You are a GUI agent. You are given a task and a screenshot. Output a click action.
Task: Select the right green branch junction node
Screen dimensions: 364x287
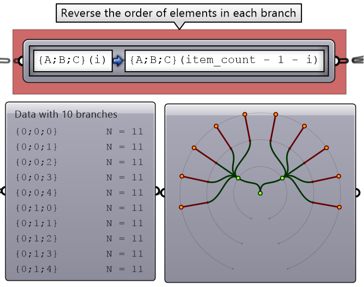point(282,178)
